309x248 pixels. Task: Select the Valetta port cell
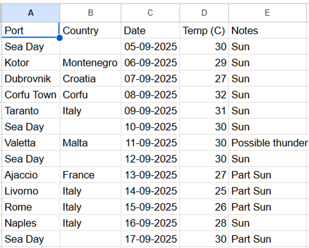31,143
